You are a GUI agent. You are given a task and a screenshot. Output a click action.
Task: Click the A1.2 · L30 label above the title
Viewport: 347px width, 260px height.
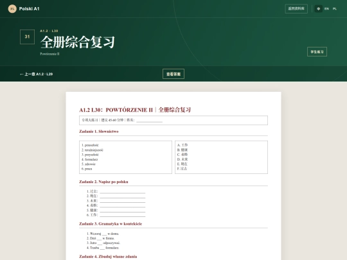[49, 31]
